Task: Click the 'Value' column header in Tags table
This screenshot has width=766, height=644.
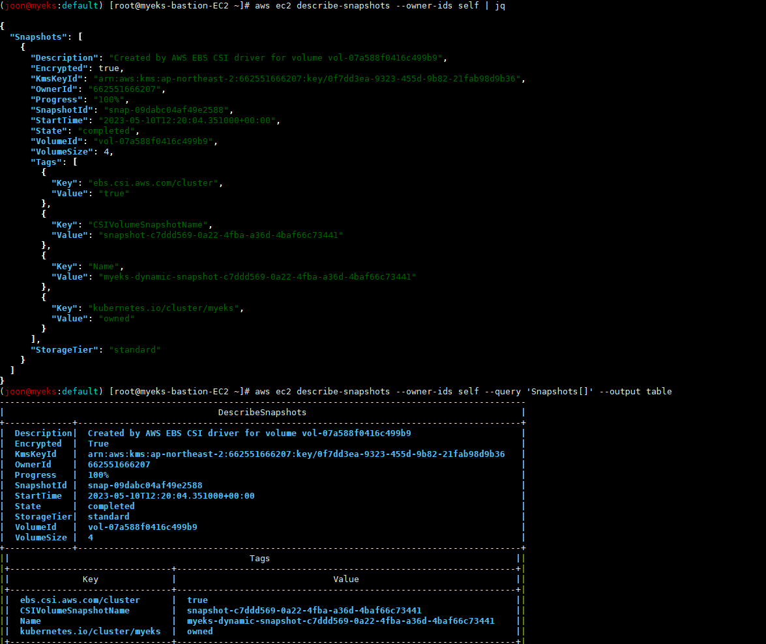Action: pyautogui.click(x=346, y=579)
